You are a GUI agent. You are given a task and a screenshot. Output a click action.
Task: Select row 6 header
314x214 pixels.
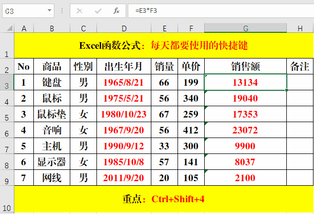[7, 130]
